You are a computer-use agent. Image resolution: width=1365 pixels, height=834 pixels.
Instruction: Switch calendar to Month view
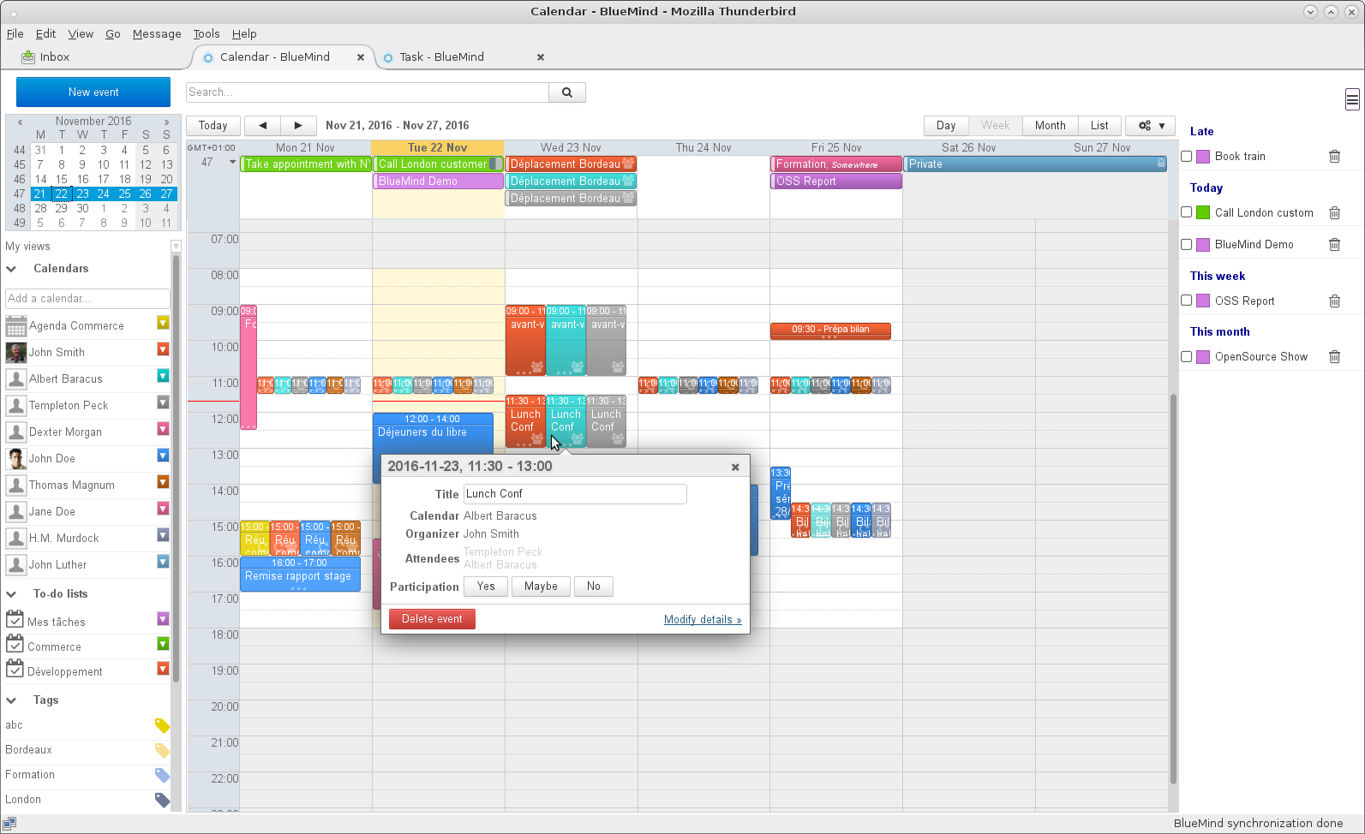click(x=1050, y=125)
